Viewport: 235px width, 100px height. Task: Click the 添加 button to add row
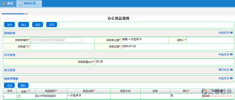9,85
